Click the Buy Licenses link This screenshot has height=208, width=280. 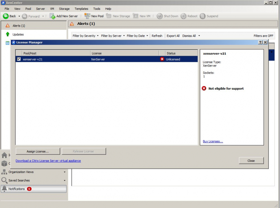click(x=213, y=141)
